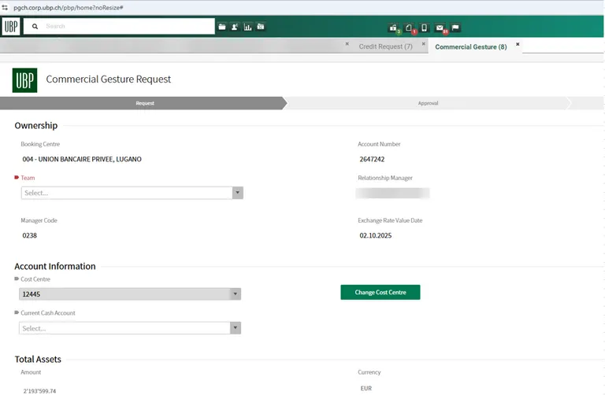
Task: Expand the Team dropdown
Action: 132,193
